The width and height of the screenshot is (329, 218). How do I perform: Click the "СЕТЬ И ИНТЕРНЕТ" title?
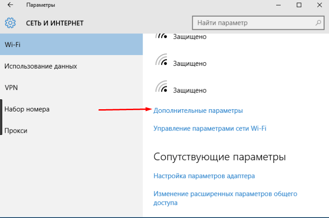pos(55,23)
